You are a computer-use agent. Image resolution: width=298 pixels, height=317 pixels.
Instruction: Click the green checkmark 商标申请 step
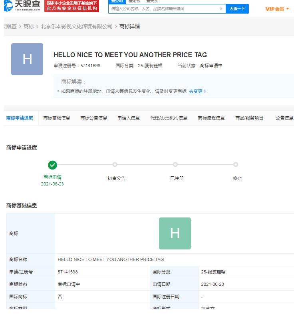click(x=52, y=165)
